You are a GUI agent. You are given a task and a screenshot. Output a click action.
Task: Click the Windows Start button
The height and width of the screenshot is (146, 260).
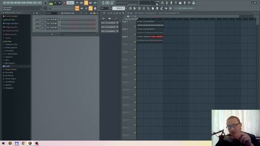(x=3, y=143)
